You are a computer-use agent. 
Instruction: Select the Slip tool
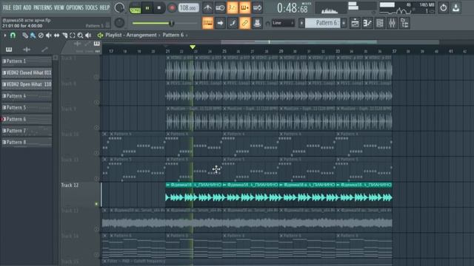pyautogui.click(x=56, y=35)
